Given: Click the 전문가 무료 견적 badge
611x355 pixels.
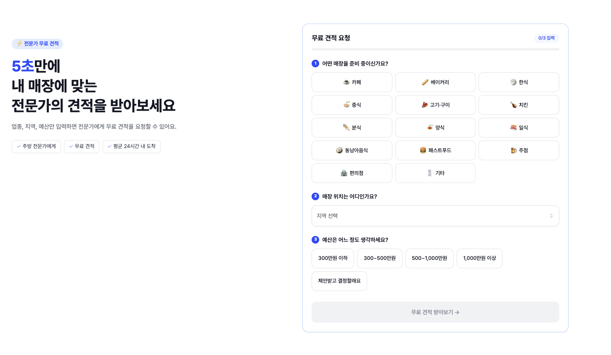Looking at the screenshot, I should click(x=37, y=44).
